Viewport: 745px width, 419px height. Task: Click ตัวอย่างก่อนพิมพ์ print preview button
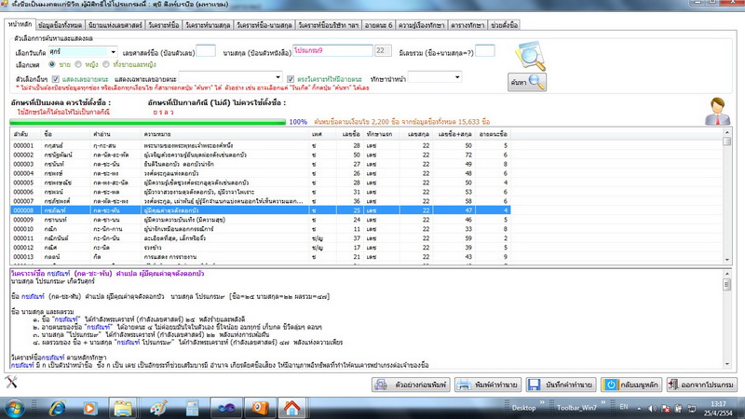(x=412, y=385)
